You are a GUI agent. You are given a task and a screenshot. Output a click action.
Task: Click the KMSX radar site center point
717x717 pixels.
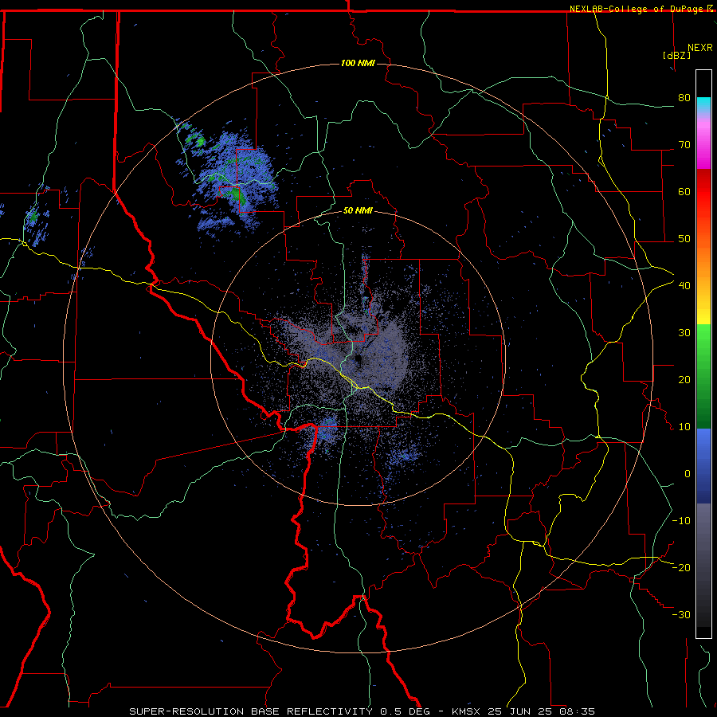358,358
